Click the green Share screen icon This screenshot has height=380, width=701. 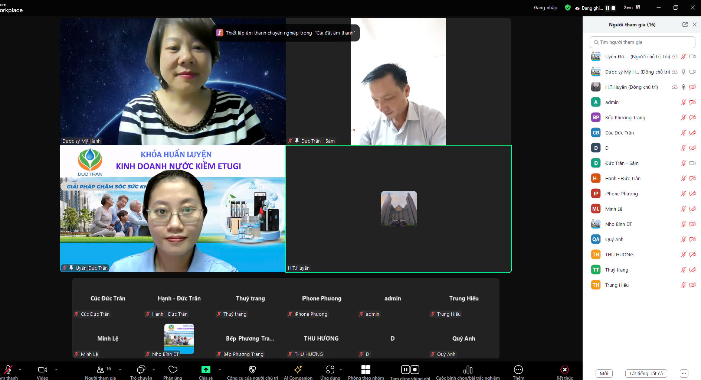tap(206, 370)
